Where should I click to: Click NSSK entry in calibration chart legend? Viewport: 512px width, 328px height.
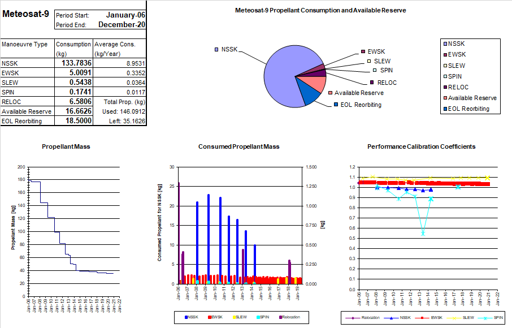click(397, 318)
